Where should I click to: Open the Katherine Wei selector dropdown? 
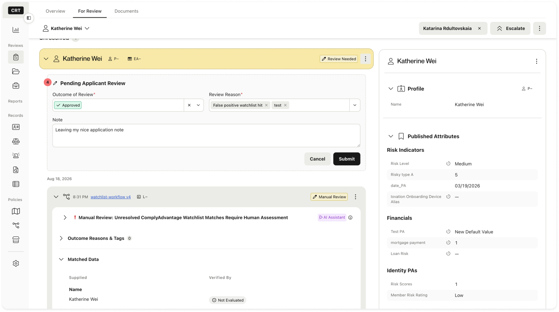pos(87,28)
